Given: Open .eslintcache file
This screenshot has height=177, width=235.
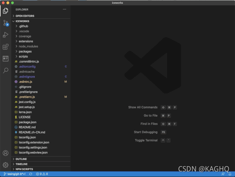Looking at the screenshot, I should point(41,72).
